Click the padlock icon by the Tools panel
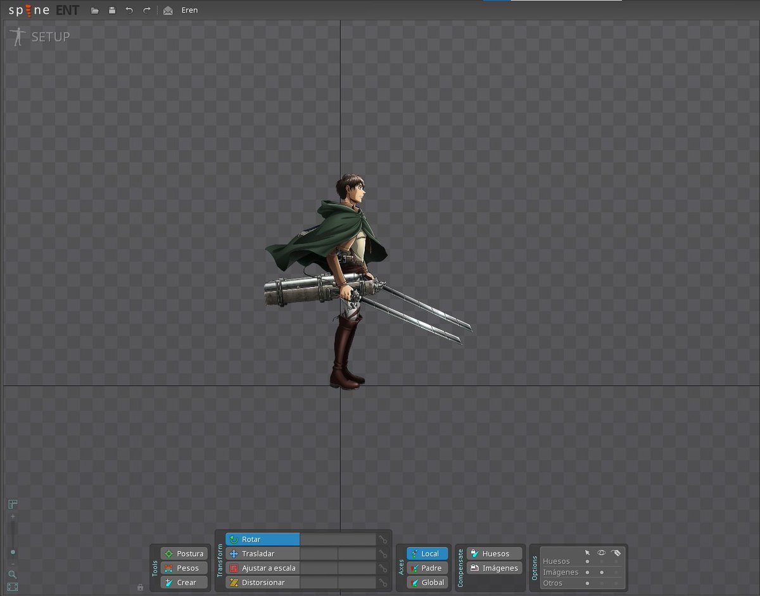Screen dimensions: 760x596 click(x=140, y=587)
